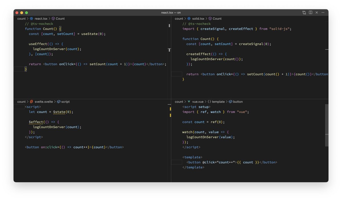
Task: Click 'let count = $state(0);' in svelte pane
Action: [x=51, y=112]
